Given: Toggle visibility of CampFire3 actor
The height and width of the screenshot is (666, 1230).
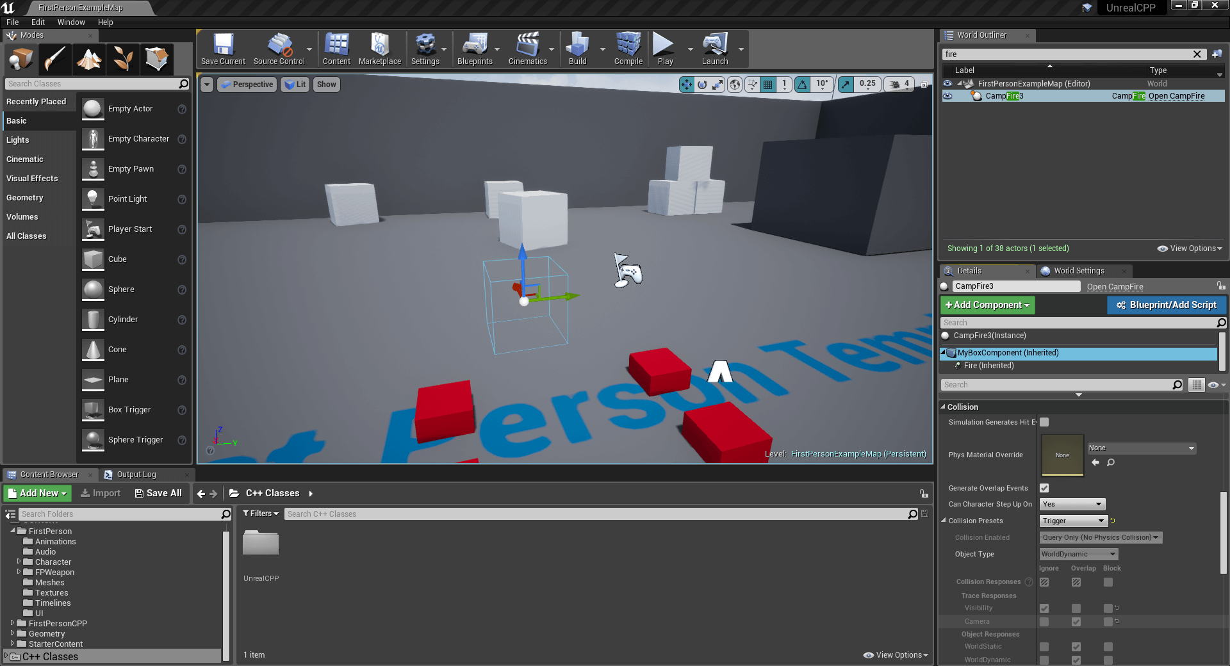Looking at the screenshot, I should point(947,96).
